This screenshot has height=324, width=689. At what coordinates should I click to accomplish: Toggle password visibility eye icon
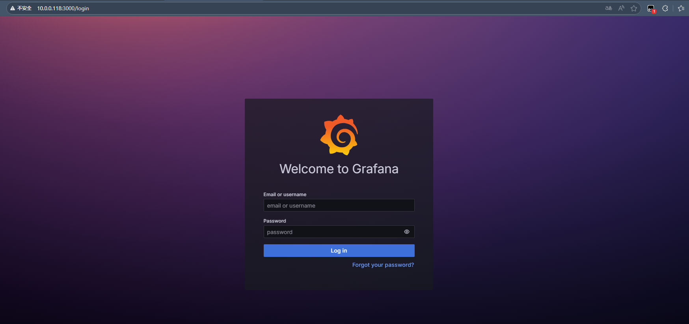(x=407, y=232)
